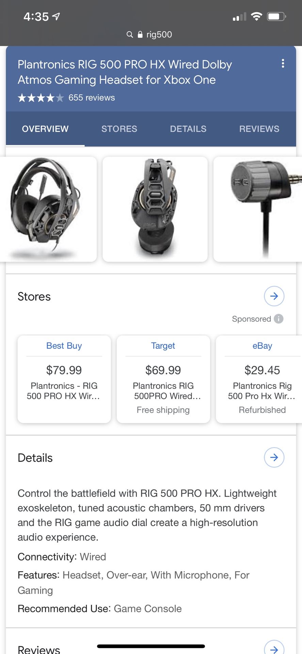Open the three-dot more options menu
Screen dimensions: 302x654
283,63
